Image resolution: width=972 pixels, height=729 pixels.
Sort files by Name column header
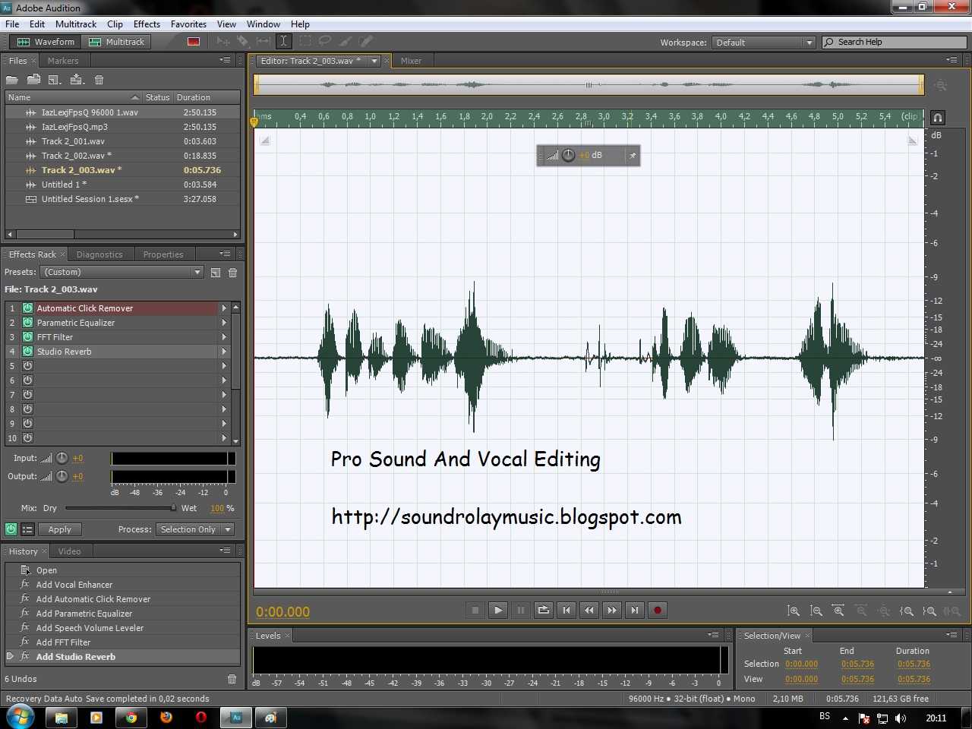click(73, 97)
